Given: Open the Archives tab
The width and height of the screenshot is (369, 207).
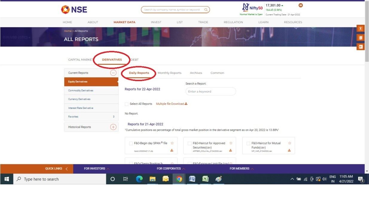Looking at the screenshot, I should point(196,73).
